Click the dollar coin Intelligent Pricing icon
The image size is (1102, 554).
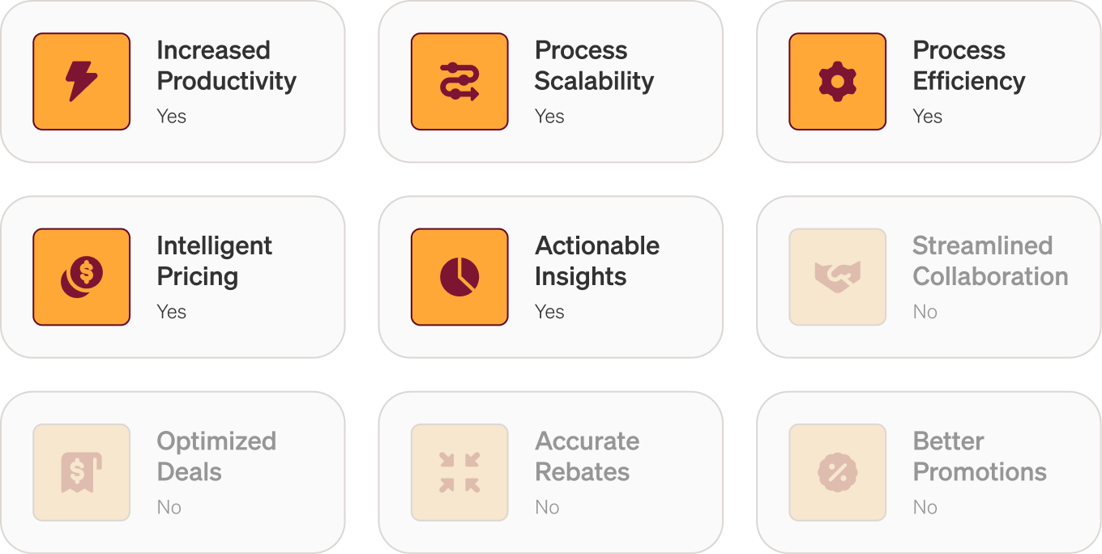(81, 277)
